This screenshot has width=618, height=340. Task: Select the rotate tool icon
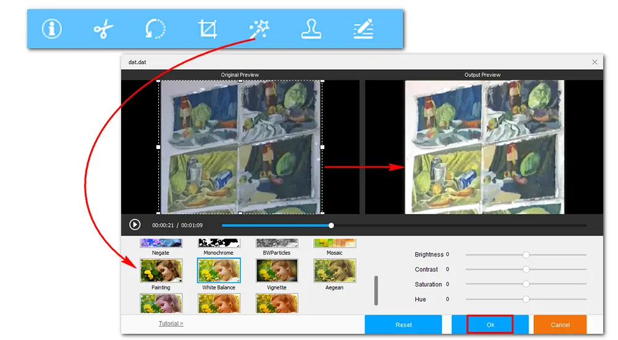point(155,29)
